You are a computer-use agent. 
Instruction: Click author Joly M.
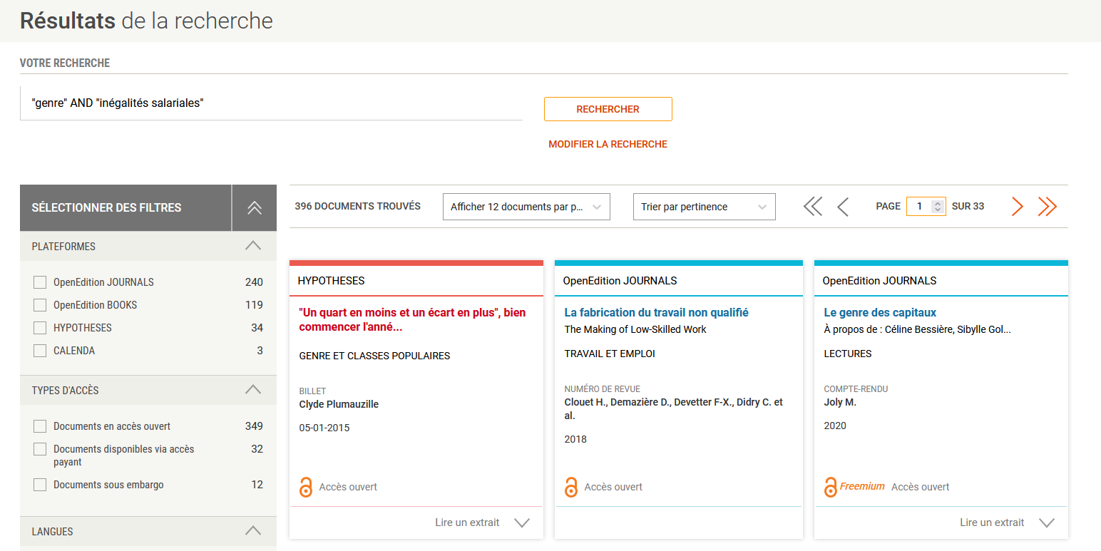tap(840, 402)
